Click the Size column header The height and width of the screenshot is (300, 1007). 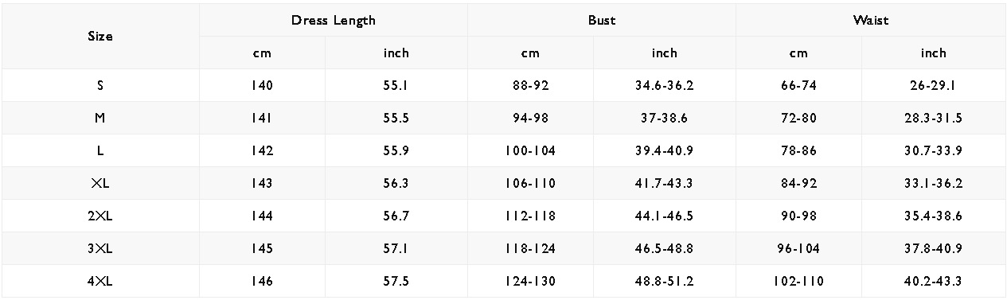tap(100, 37)
